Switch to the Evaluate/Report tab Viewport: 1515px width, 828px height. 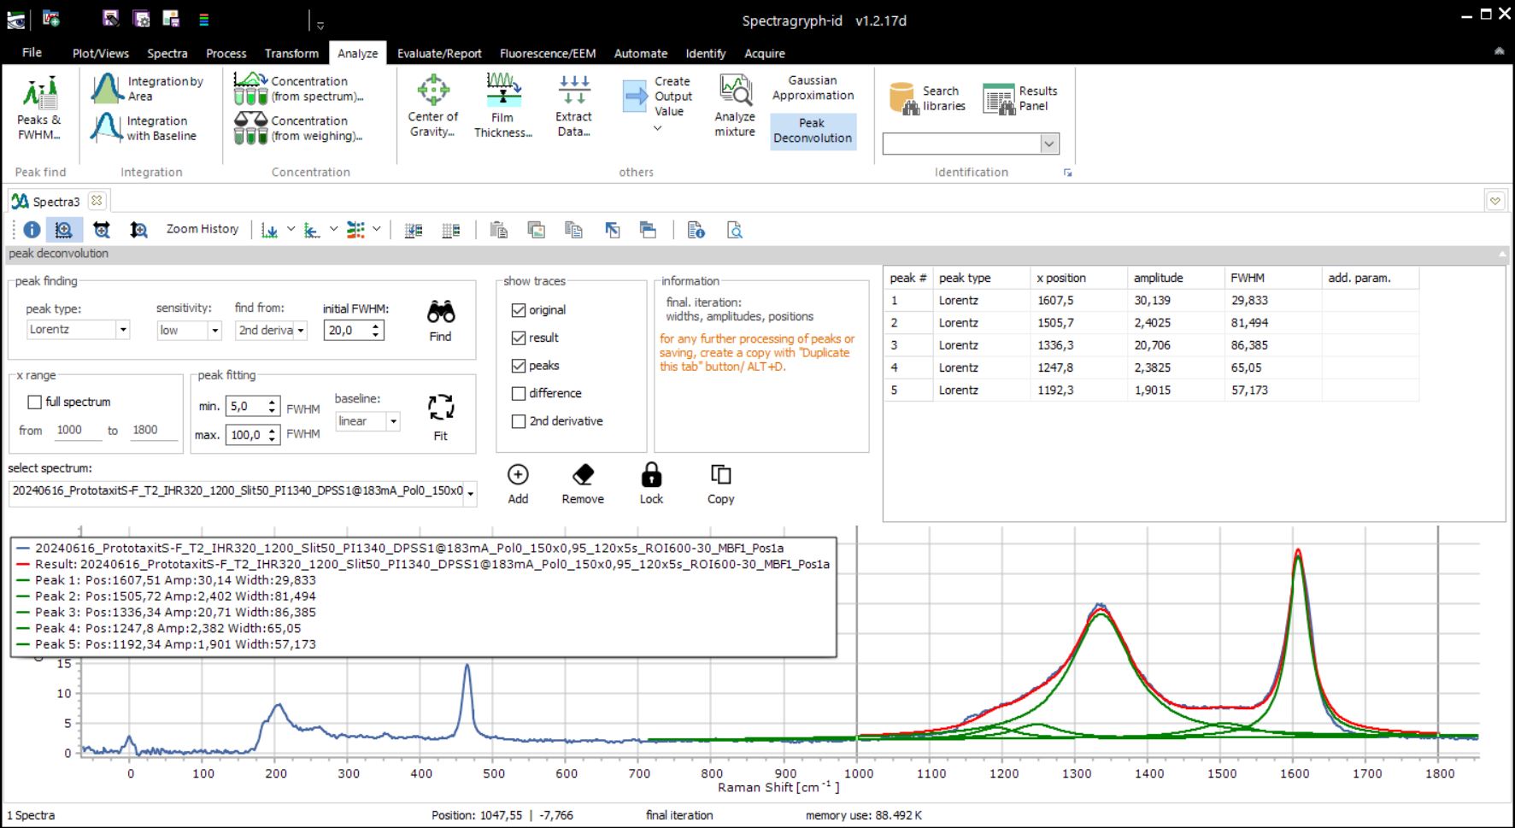tap(439, 53)
